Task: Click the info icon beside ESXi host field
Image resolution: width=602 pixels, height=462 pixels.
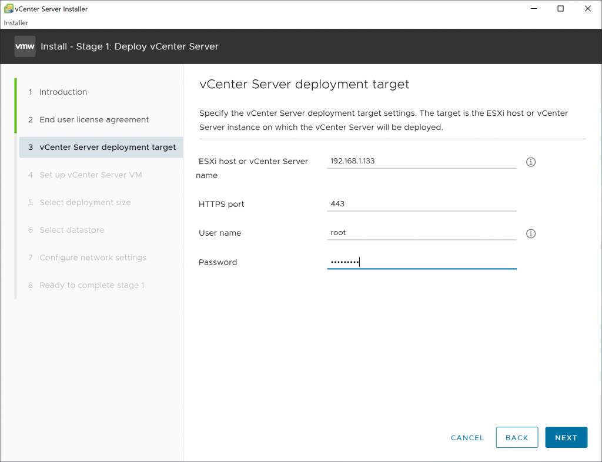Action: pyautogui.click(x=531, y=162)
